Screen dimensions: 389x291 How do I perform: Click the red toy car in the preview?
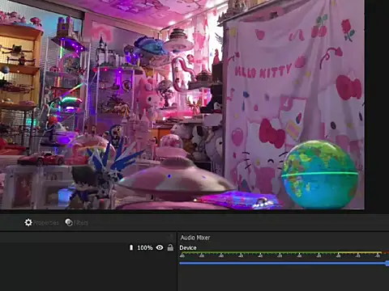pos(41,158)
